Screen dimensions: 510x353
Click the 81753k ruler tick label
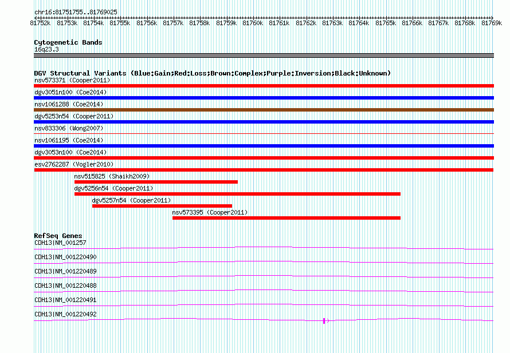pyautogui.click(x=67, y=23)
